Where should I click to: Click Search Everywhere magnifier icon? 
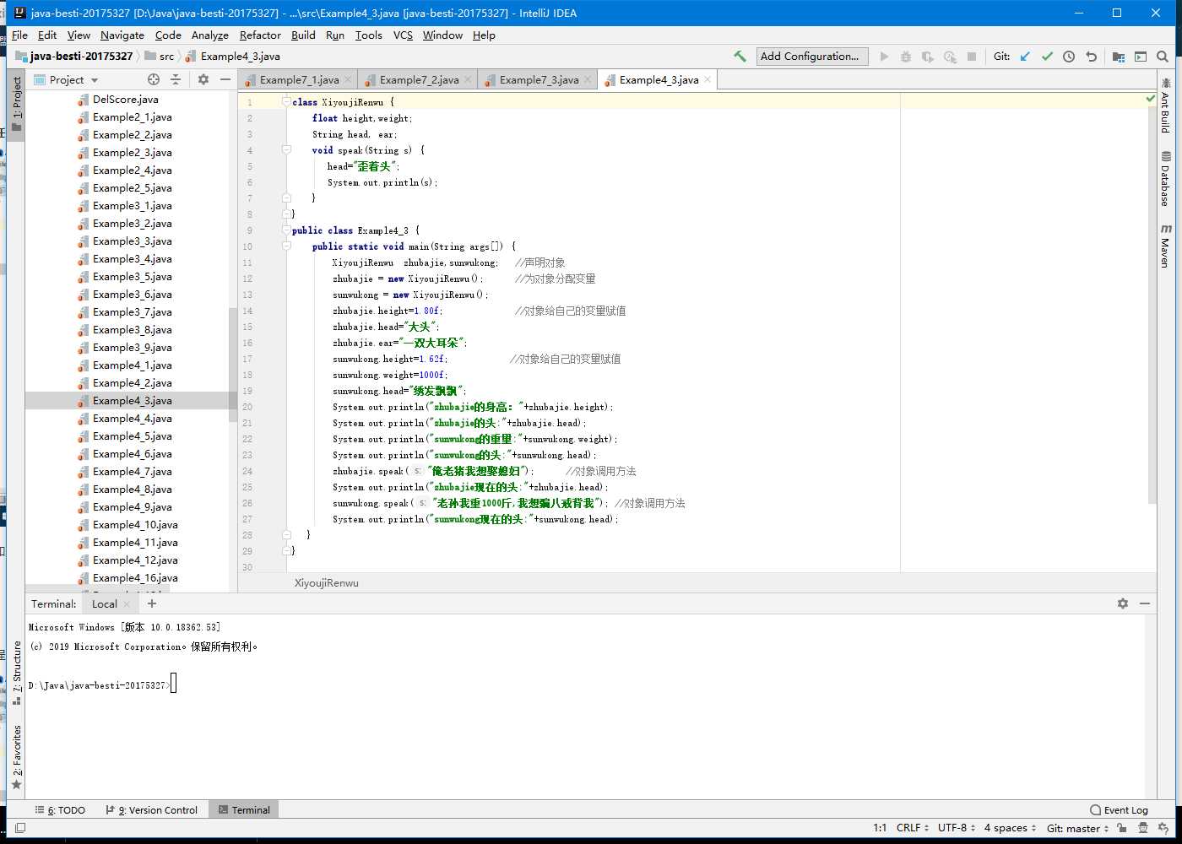(1163, 57)
